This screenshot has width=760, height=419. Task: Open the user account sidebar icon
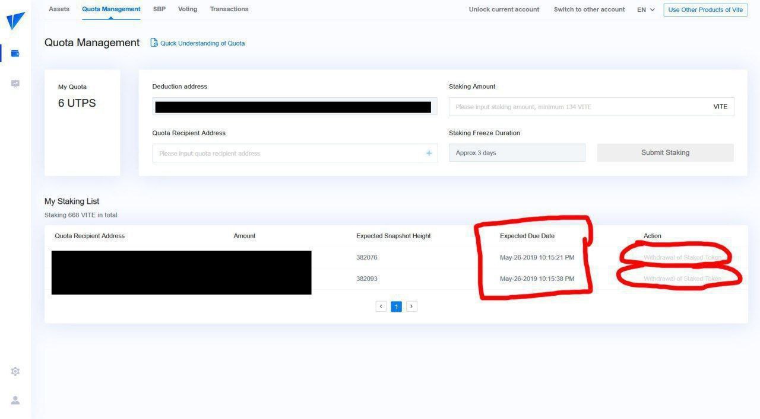pos(15,401)
